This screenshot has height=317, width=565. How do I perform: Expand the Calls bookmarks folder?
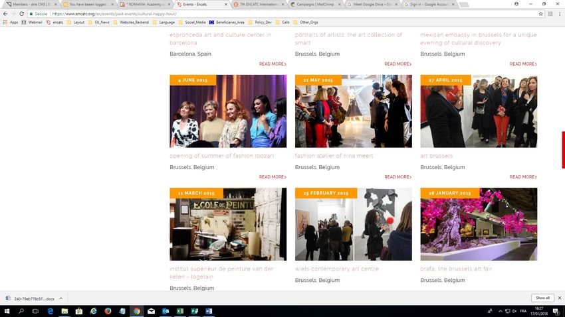[x=282, y=23]
